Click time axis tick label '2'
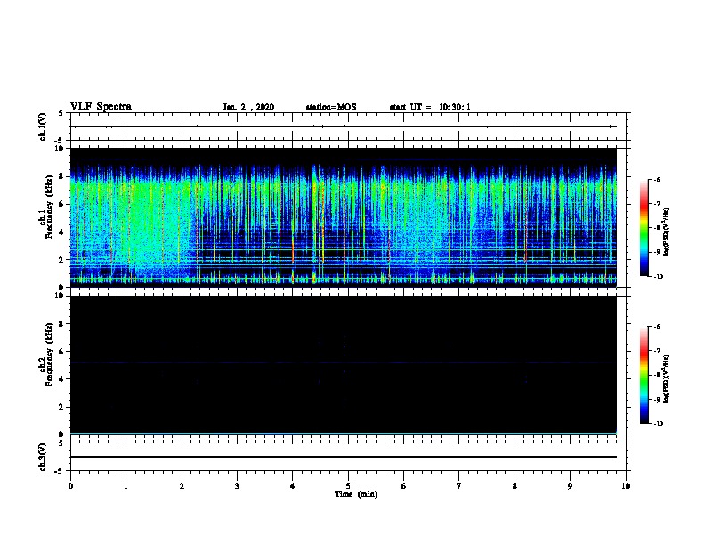This screenshot has height=545, width=705. point(182,486)
